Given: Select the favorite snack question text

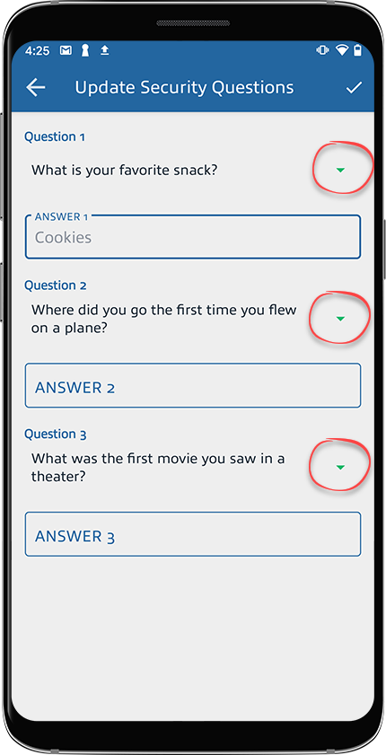Looking at the screenshot, I should 125,170.
